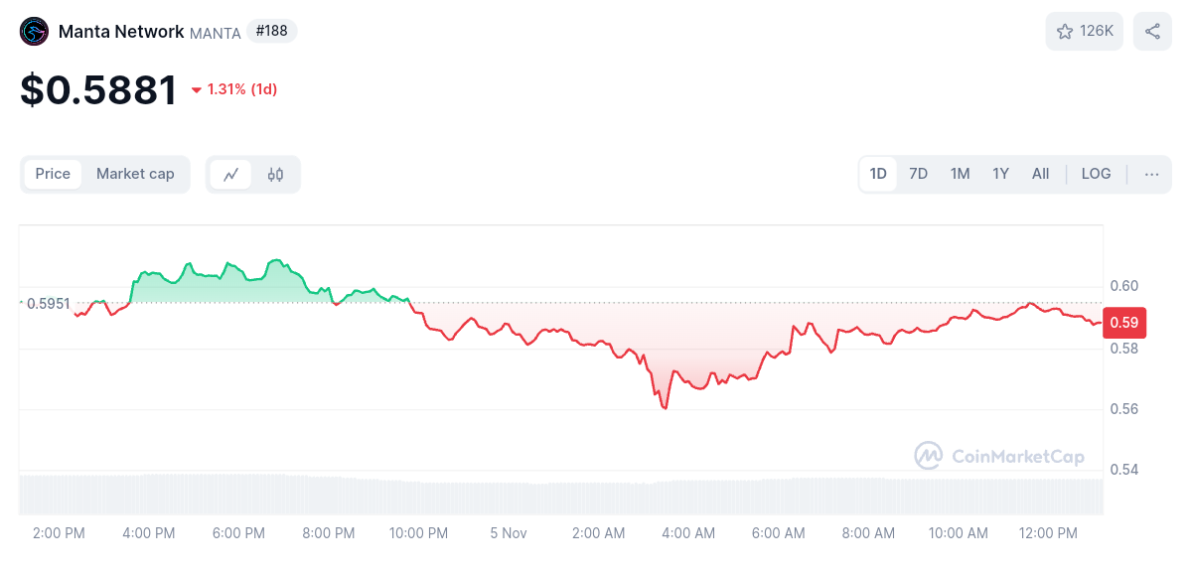This screenshot has height=574, width=1190.
Task: Toggle back to Price view
Action: [x=53, y=174]
